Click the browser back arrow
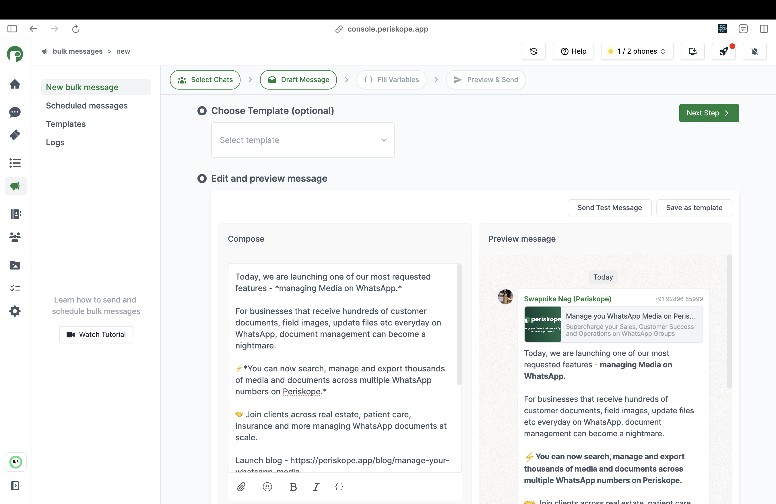This screenshot has height=504, width=776. tap(33, 29)
